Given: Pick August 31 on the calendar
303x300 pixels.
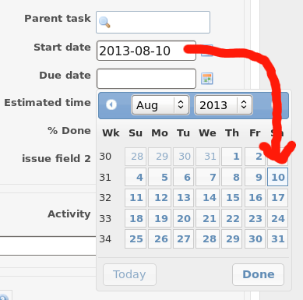Looking at the screenshot, I should pyautogui.click(x=277, y=238).
